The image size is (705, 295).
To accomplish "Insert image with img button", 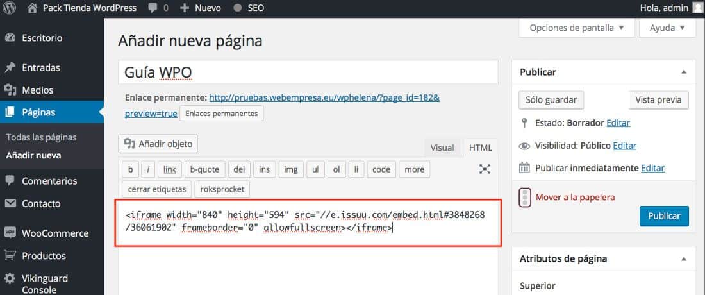I will click(291, 169).
